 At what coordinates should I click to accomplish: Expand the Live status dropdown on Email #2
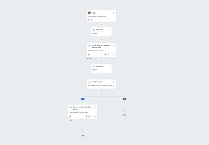coord(90,116)
